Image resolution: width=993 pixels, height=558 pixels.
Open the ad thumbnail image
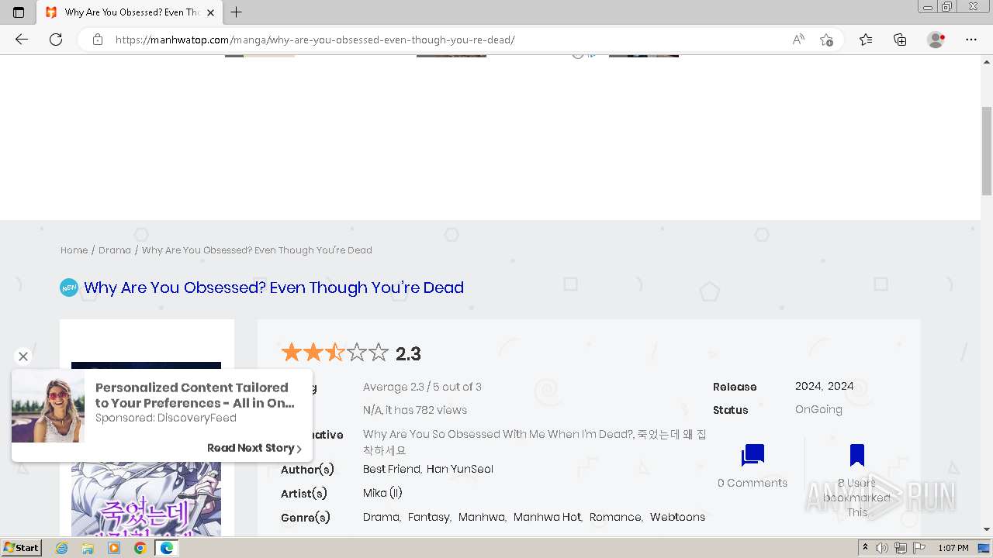tap(48, 405)
